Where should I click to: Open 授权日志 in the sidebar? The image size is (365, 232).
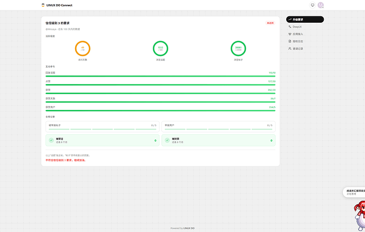(305, 41)
